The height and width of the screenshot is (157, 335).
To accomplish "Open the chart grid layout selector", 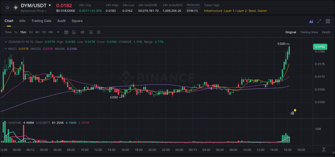I will (x=328, y=21).
